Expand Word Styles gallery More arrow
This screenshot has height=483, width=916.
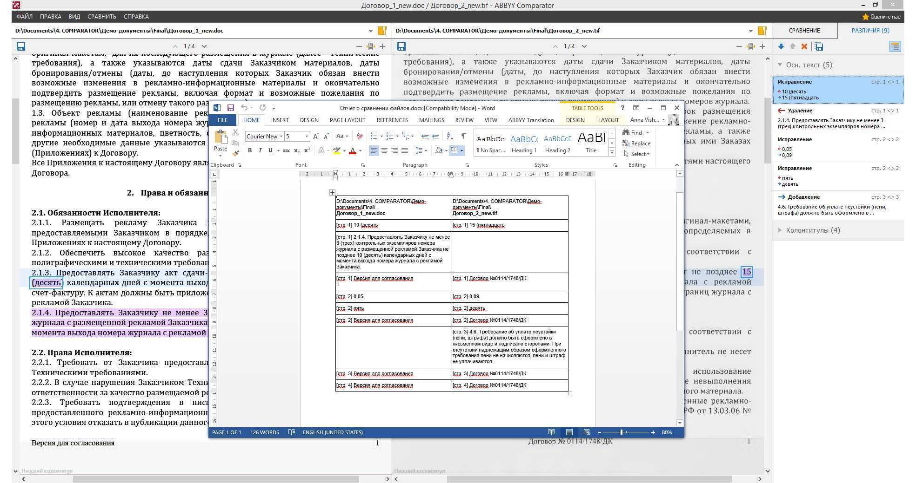tap(612, 152)
